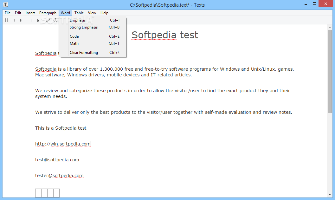
Task: Click the scrollbar down arrow
Action: point(330,195)
